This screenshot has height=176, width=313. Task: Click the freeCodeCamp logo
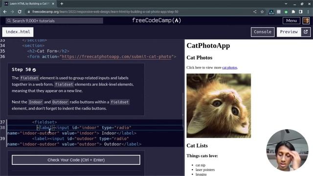156,21
